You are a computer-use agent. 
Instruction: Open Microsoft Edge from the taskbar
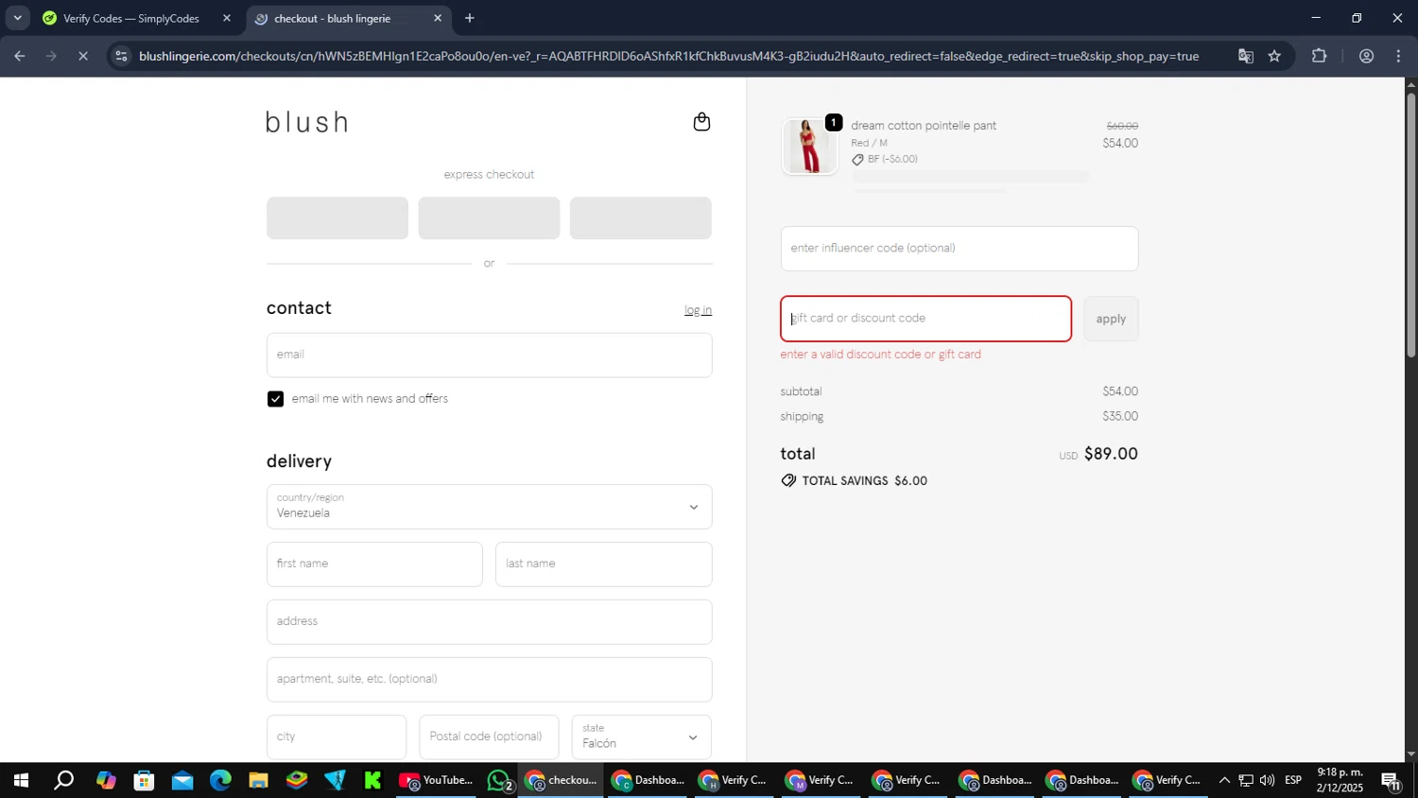point(220,781)
